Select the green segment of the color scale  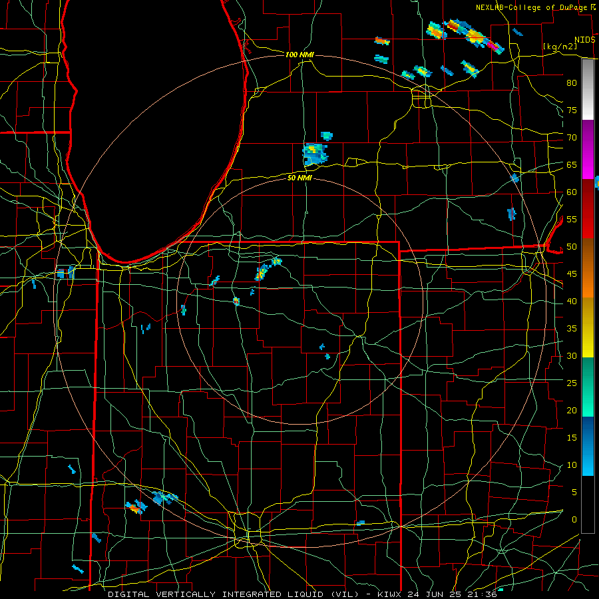click(588, 387)
